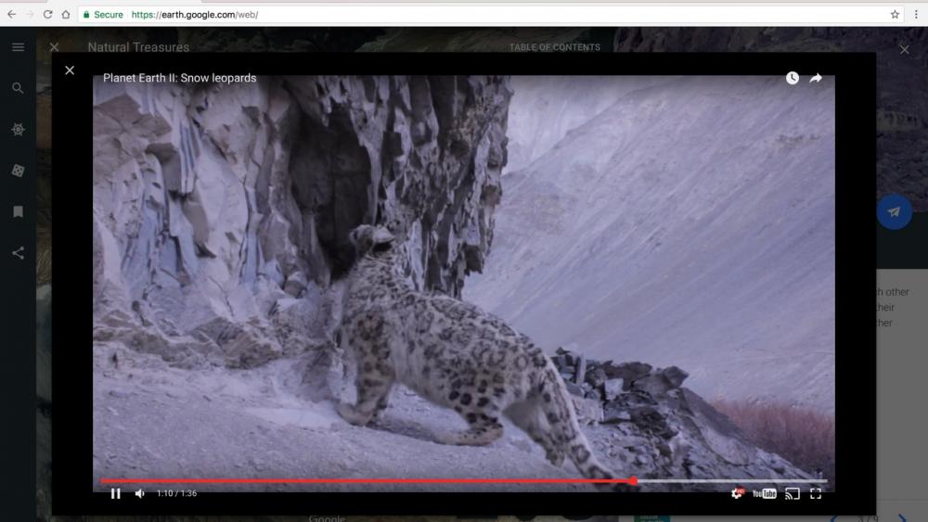Click the Cast to TV icon
The height and width of the screenshot is (522, 928).
pyautogui.click(x=793, y=493)
